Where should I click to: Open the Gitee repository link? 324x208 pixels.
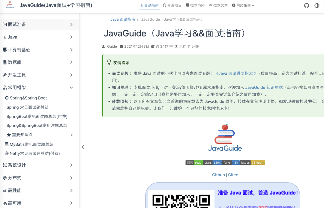point(233,175)
